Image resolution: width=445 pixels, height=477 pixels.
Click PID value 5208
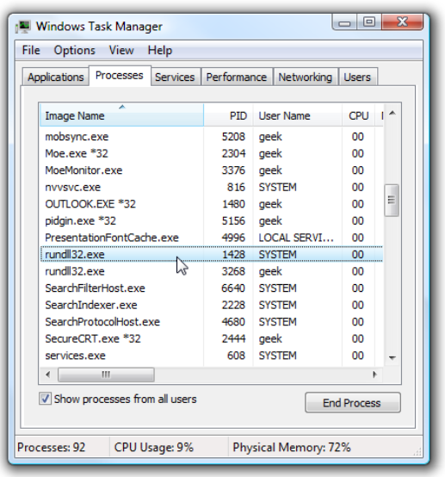click(x=233, y=137)
